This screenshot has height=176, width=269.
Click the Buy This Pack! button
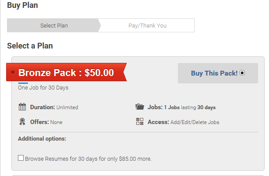pos(218,73)
